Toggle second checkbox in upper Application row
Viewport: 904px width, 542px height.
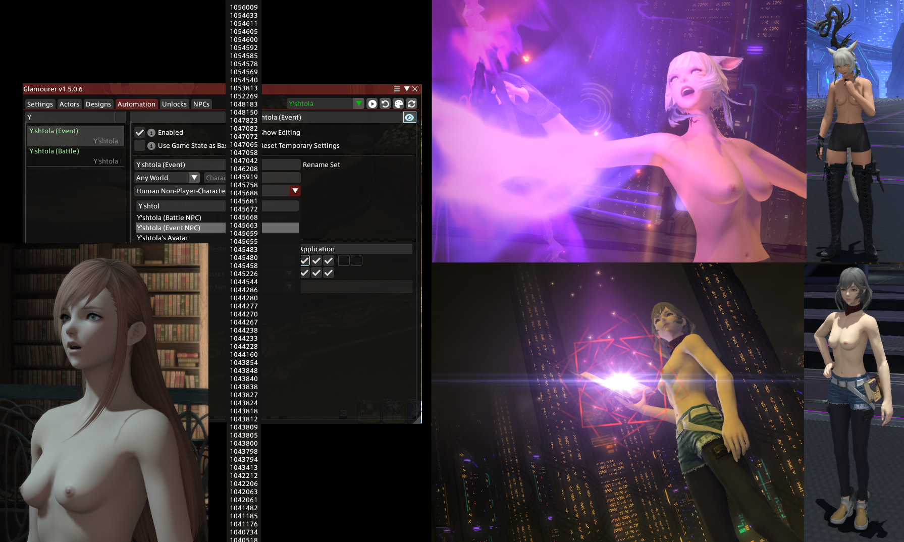point(316,260)
